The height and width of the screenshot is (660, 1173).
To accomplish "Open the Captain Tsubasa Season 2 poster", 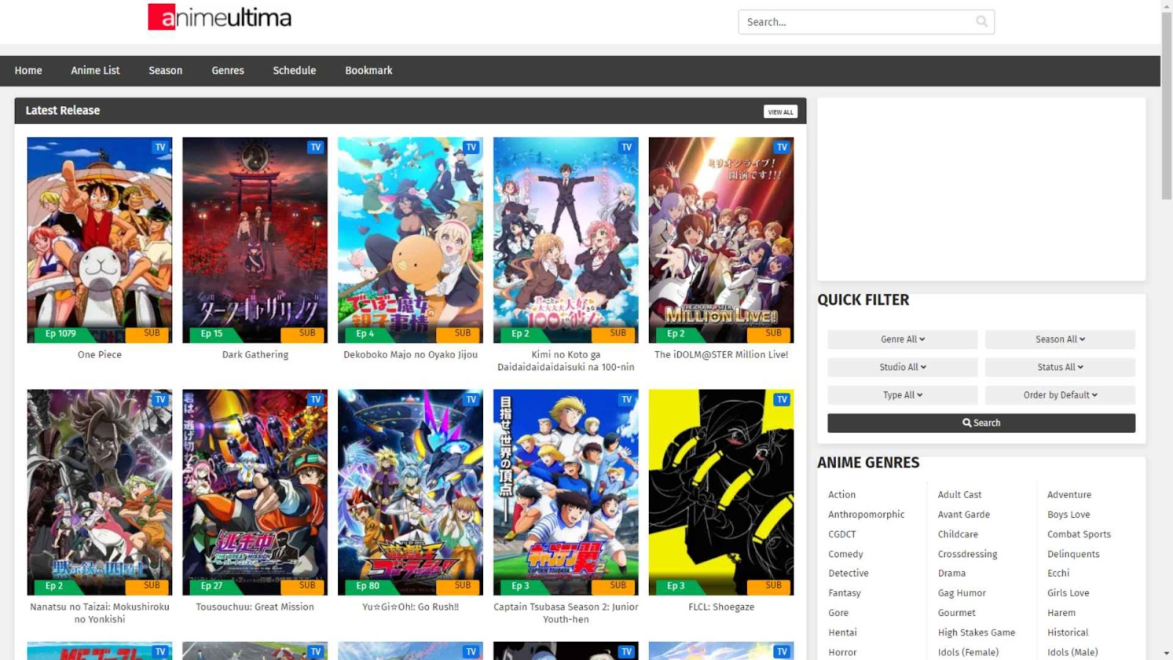I will pyautogui.click(x=566, y=492).
